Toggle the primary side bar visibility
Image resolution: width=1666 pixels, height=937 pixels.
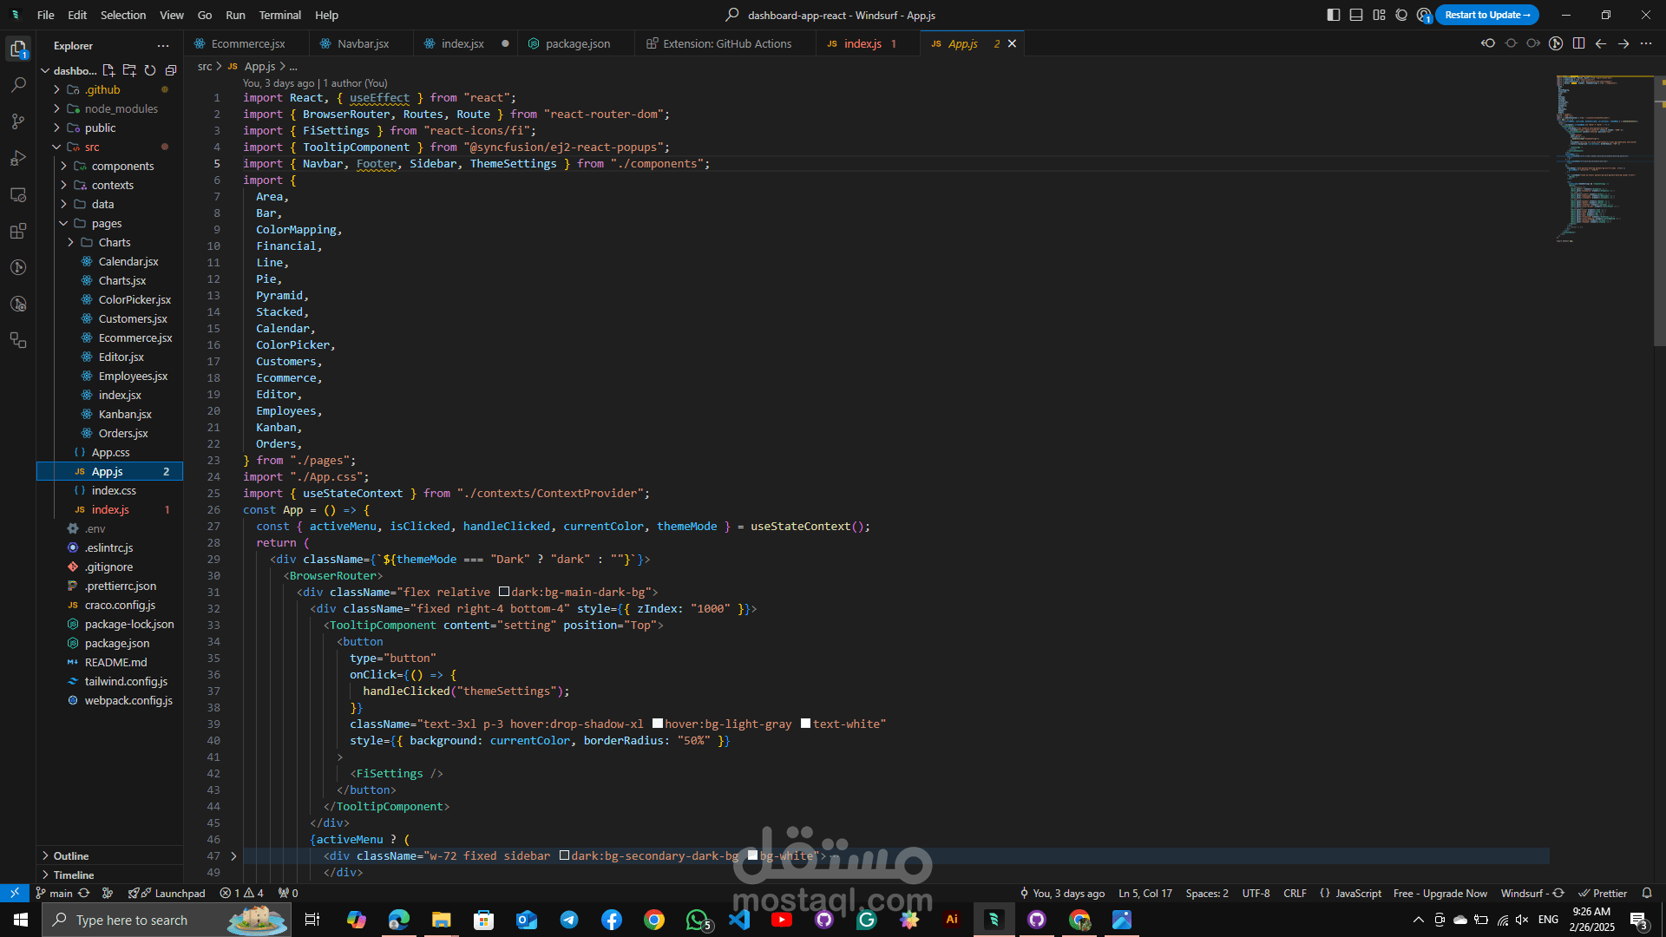(1334, 15)
